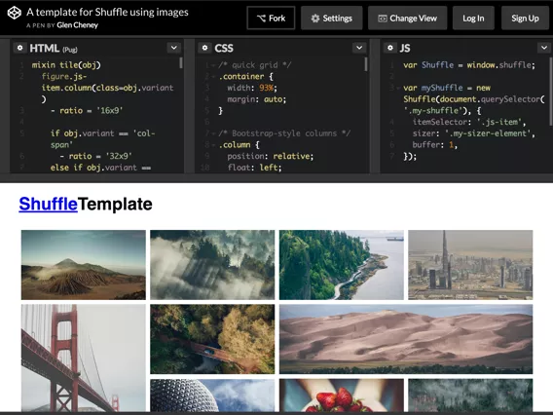Click 'mixin tile(obj)' in HTML code

(66, 65)
